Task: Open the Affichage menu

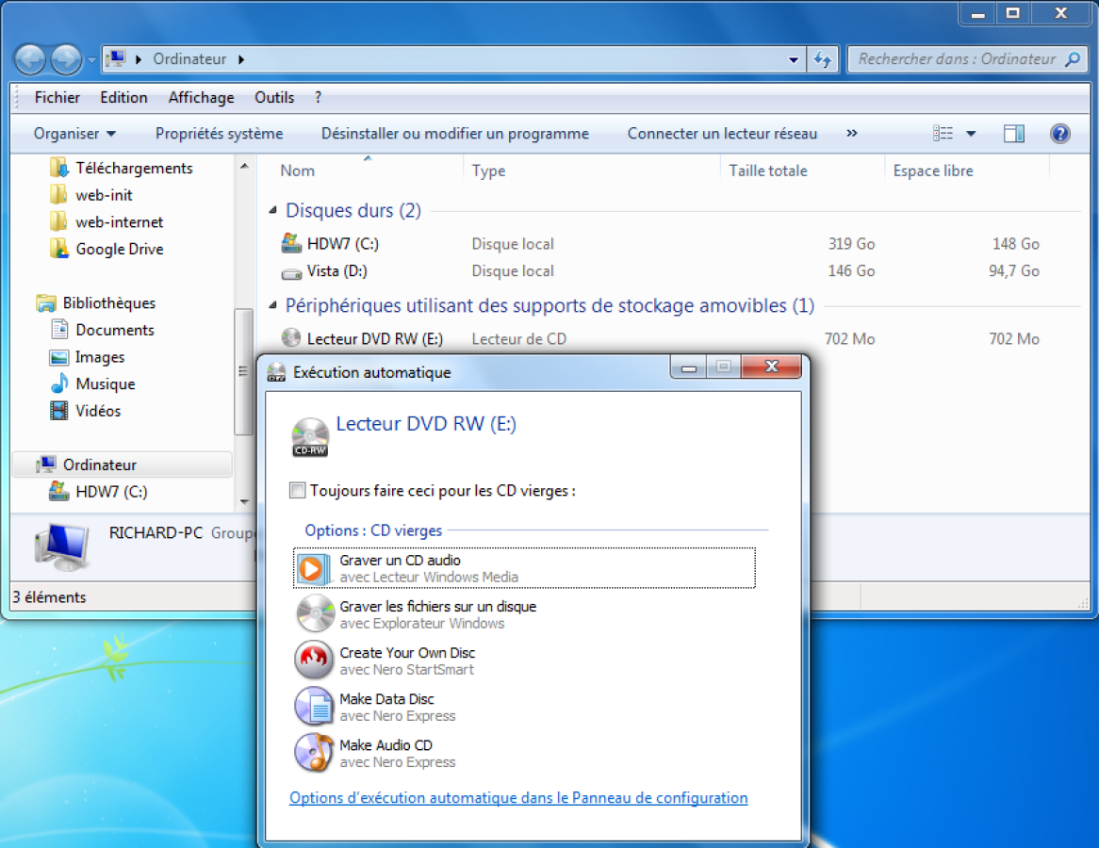Action: (x=201, y=97)
